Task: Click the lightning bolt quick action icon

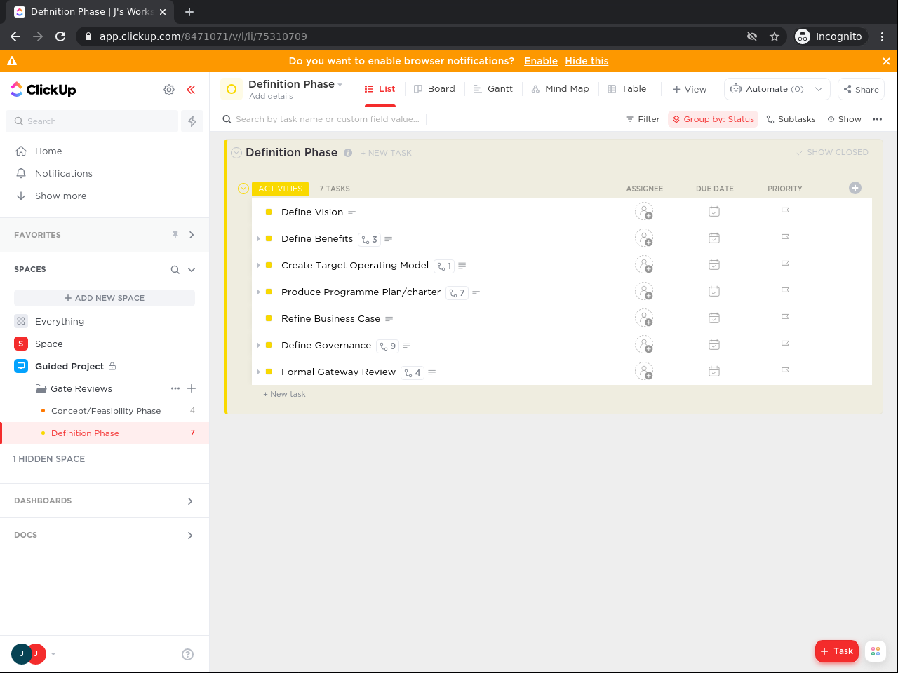Action: tap(192, 121)
